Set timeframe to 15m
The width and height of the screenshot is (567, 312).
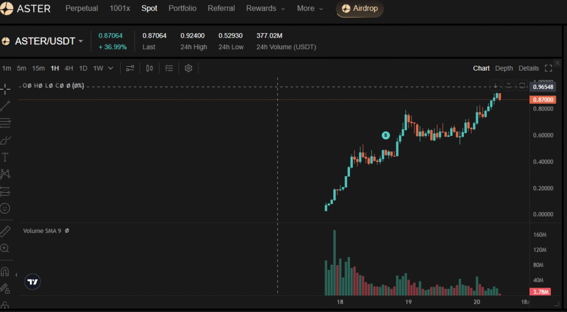[38, 68]
